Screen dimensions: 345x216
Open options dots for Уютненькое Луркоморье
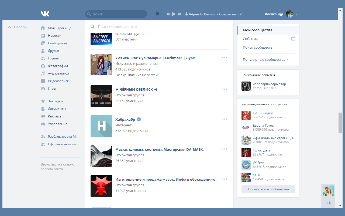coord(225,58)
